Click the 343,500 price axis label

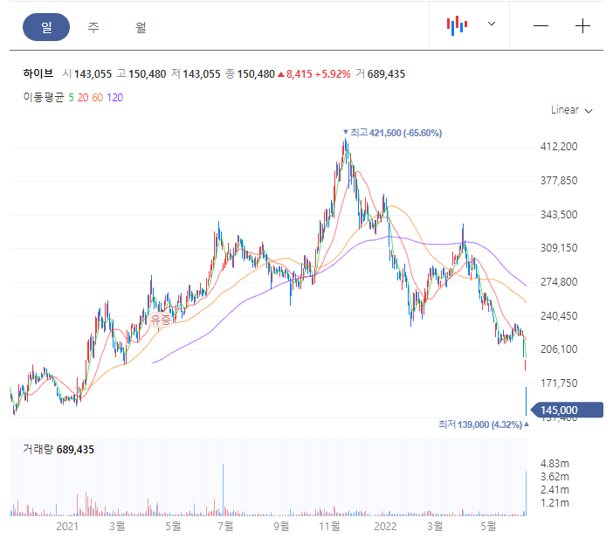click(x=559, y=215)
